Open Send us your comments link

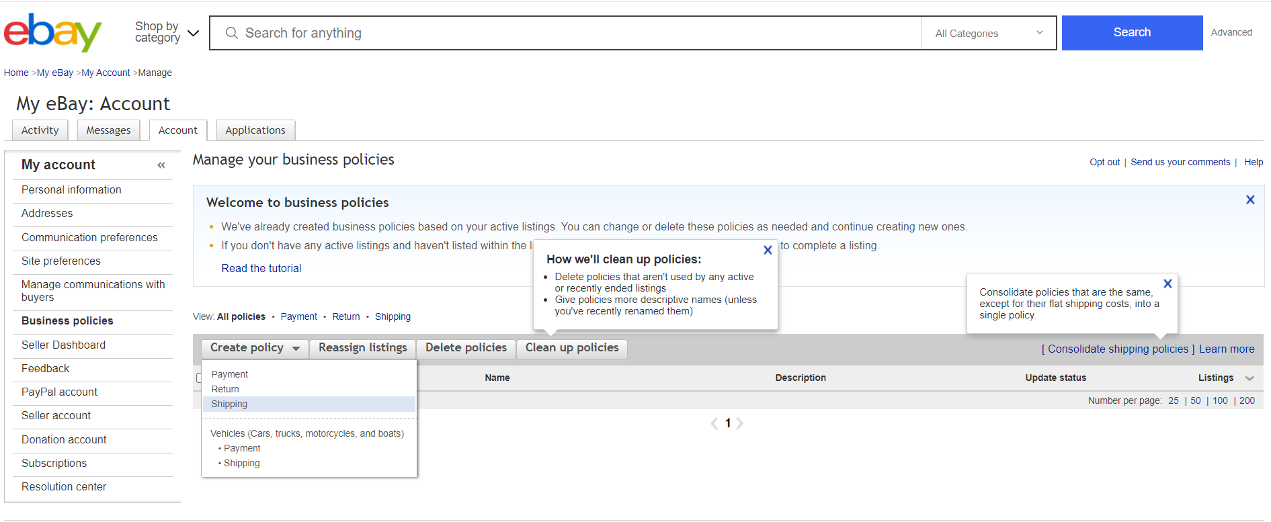click(1180, 162)
